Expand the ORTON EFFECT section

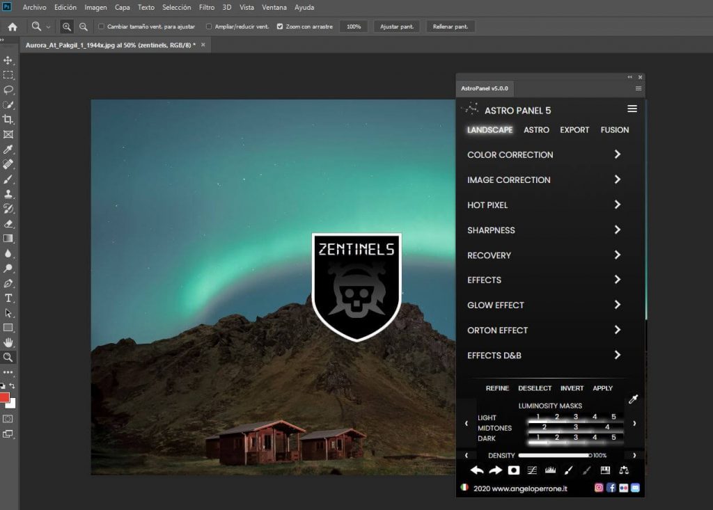click(617, 330)
